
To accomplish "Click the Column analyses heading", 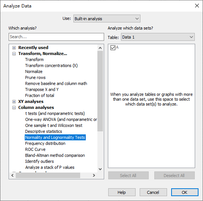I will [x=36, y=107].
